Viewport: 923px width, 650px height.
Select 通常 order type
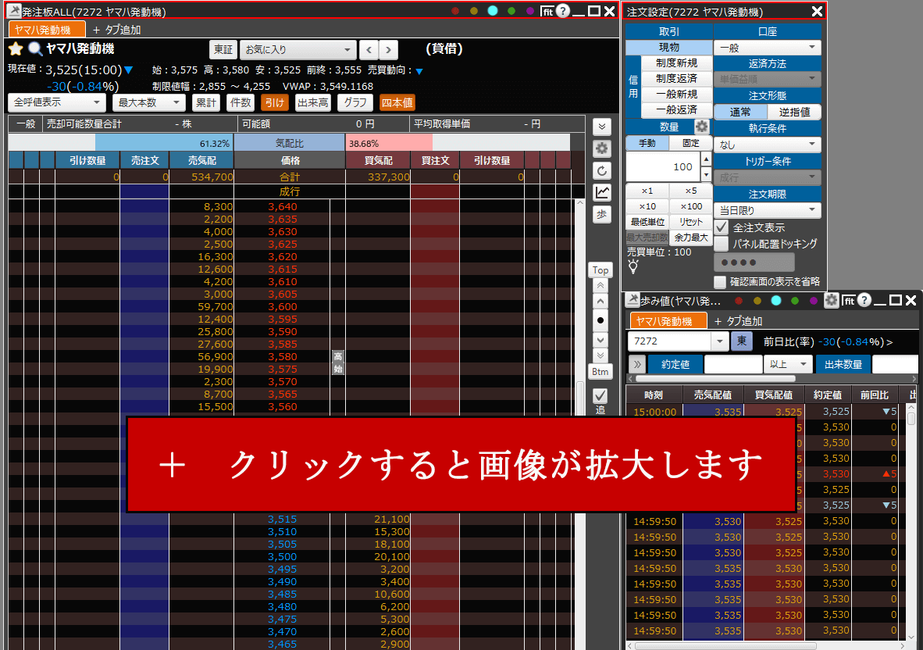click(x=740, y=112)
